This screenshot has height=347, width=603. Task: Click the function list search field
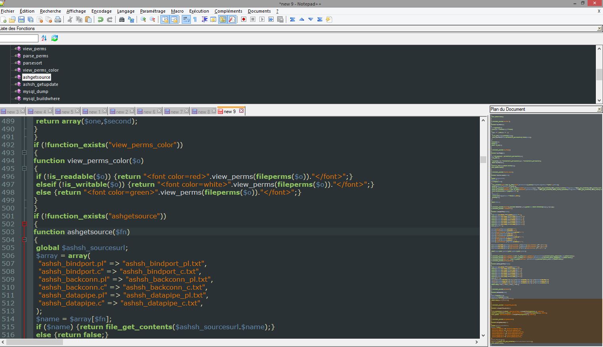coord(19,38)
